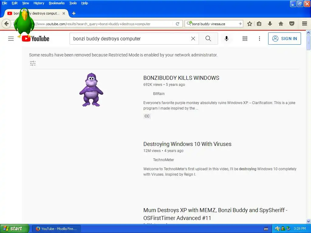
Task: Open the Help menu
Action: pos(84,3)
